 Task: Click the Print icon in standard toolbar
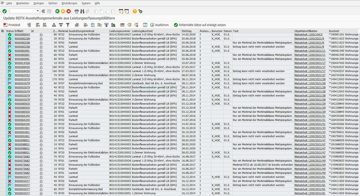(x=77, y=11)
